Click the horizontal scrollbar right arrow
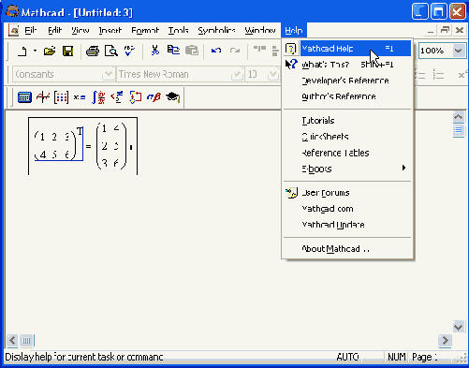The width and height of the screenshot is (469, 368). point(445,340)
